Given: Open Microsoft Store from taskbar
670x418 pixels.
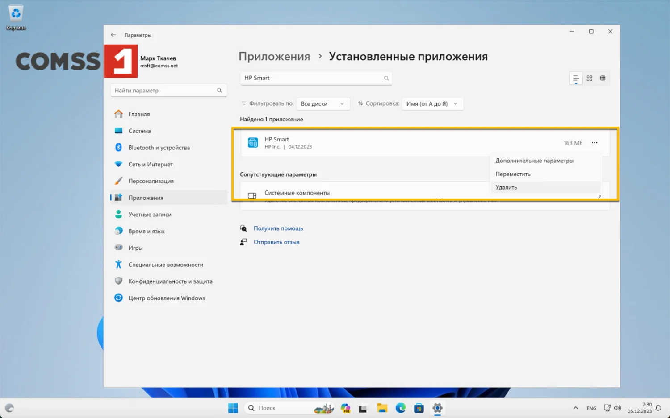Looking at the screenshot, I should pos(419,408).
